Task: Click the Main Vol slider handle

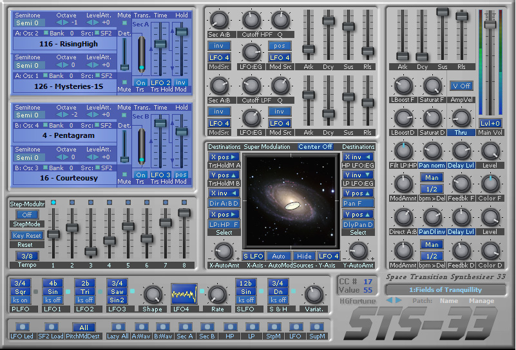Action: (x=490, y=24)
